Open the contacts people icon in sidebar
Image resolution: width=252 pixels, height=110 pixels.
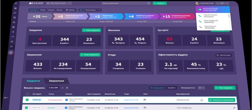[x=14, y=22]
